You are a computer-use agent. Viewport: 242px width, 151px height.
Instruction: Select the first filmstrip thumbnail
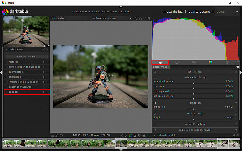pyautogui.click(x=8, y=144)
